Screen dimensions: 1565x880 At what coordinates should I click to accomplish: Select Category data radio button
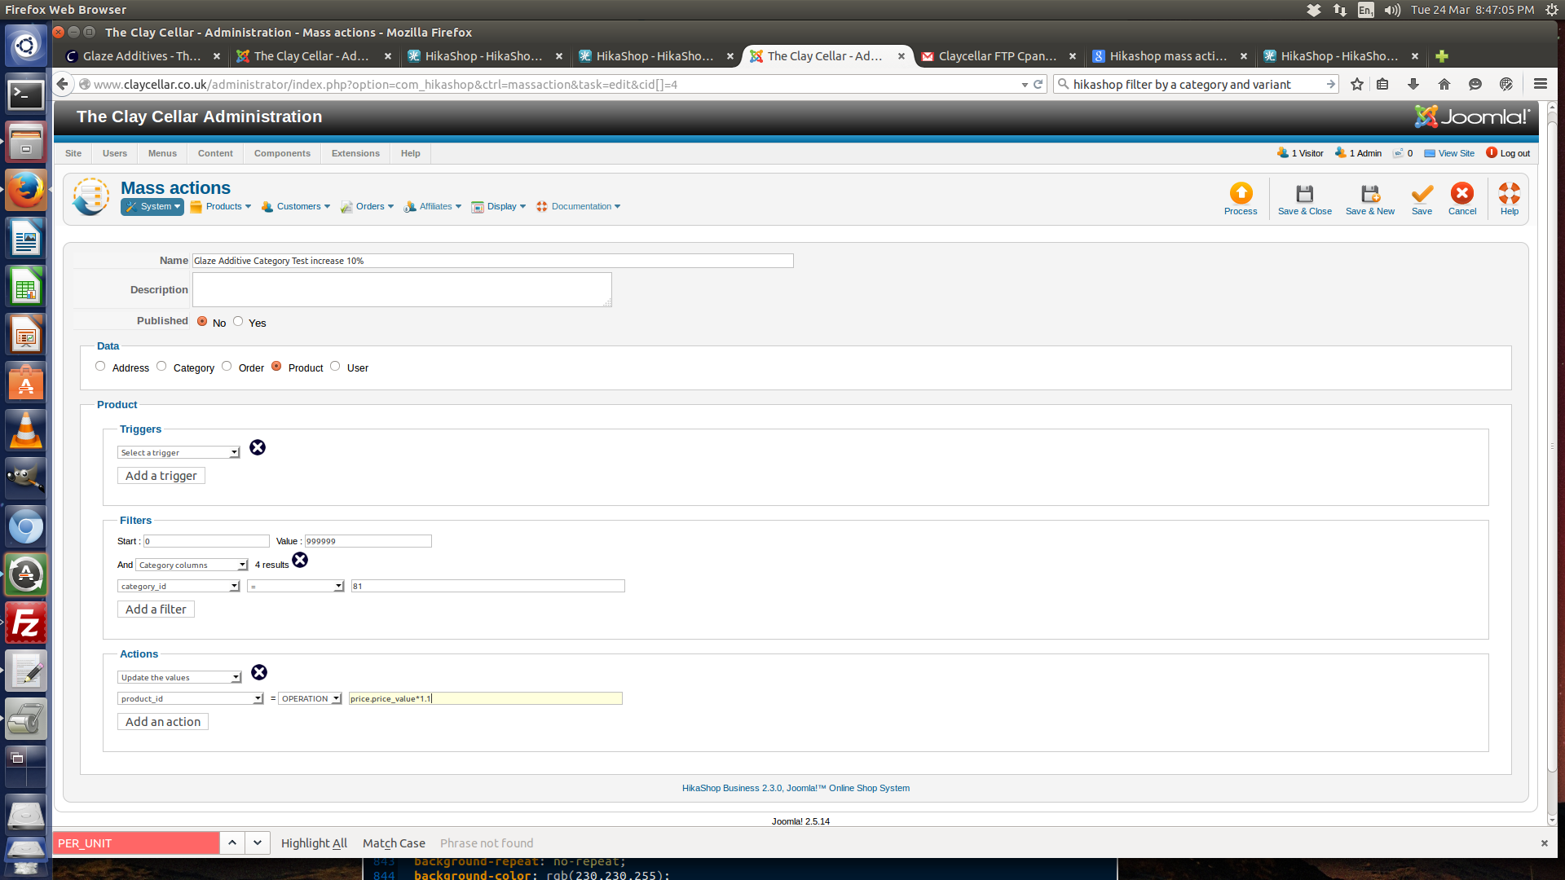(161, 366)
